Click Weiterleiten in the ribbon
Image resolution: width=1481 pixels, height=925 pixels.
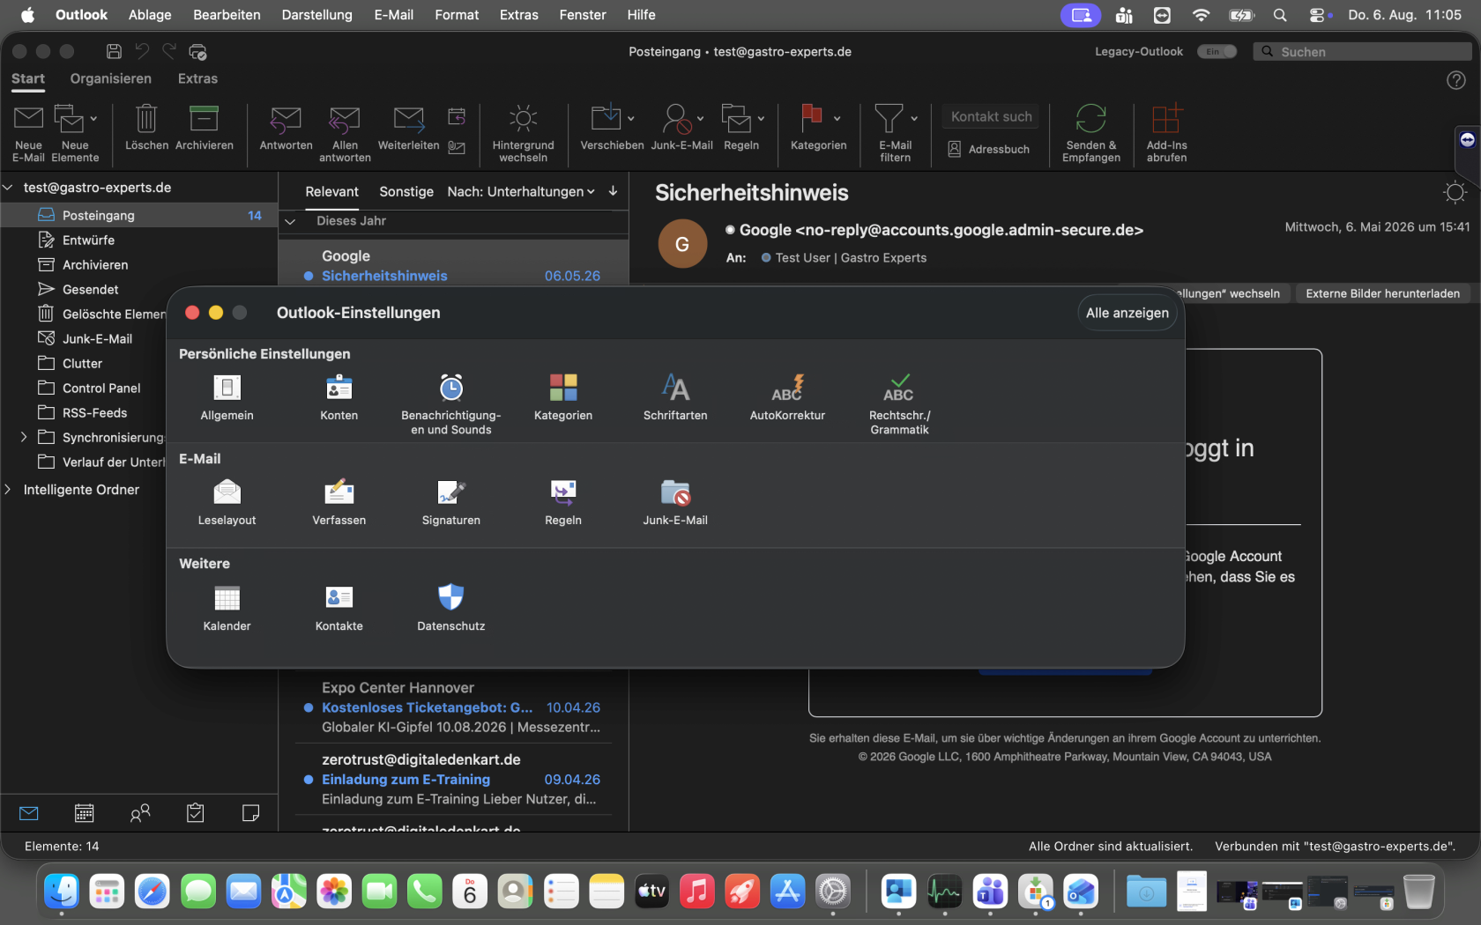408,127
